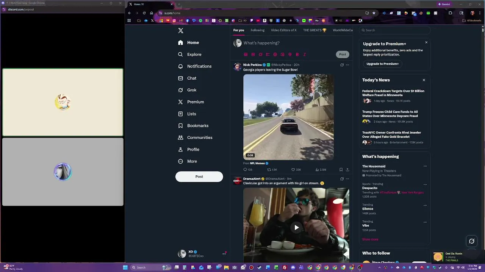Open account menu next to XO

click(x=224, y=254)
